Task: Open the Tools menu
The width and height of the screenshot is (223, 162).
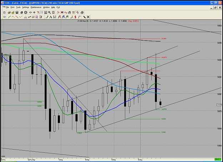Action: [x=18, y=7]
